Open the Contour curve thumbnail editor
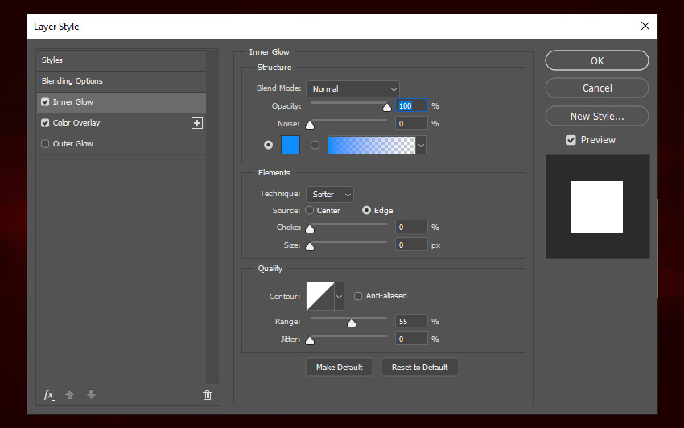 coord(319,296)
